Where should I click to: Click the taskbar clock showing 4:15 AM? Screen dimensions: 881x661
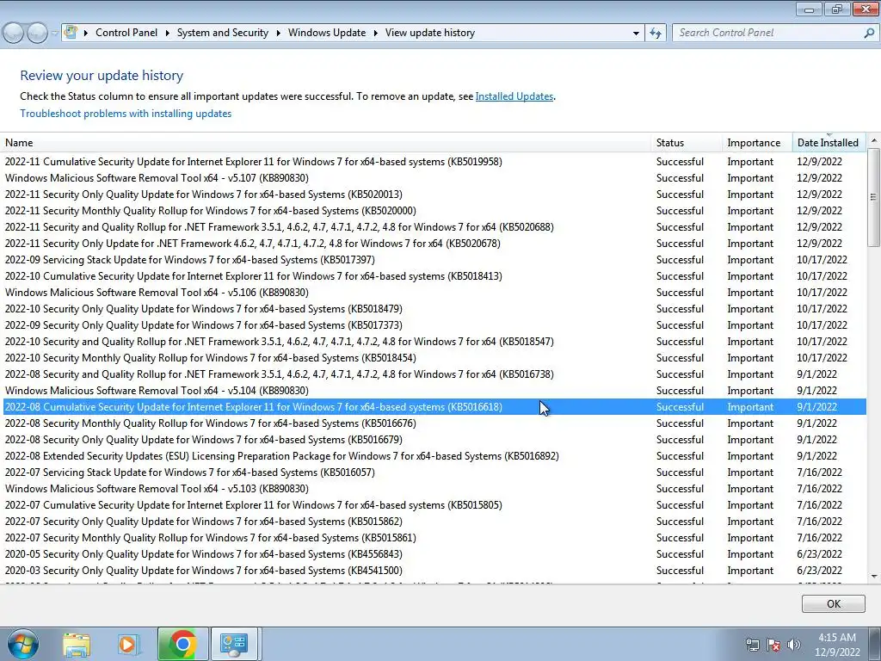pyautogui.click(x=837, y=645)
